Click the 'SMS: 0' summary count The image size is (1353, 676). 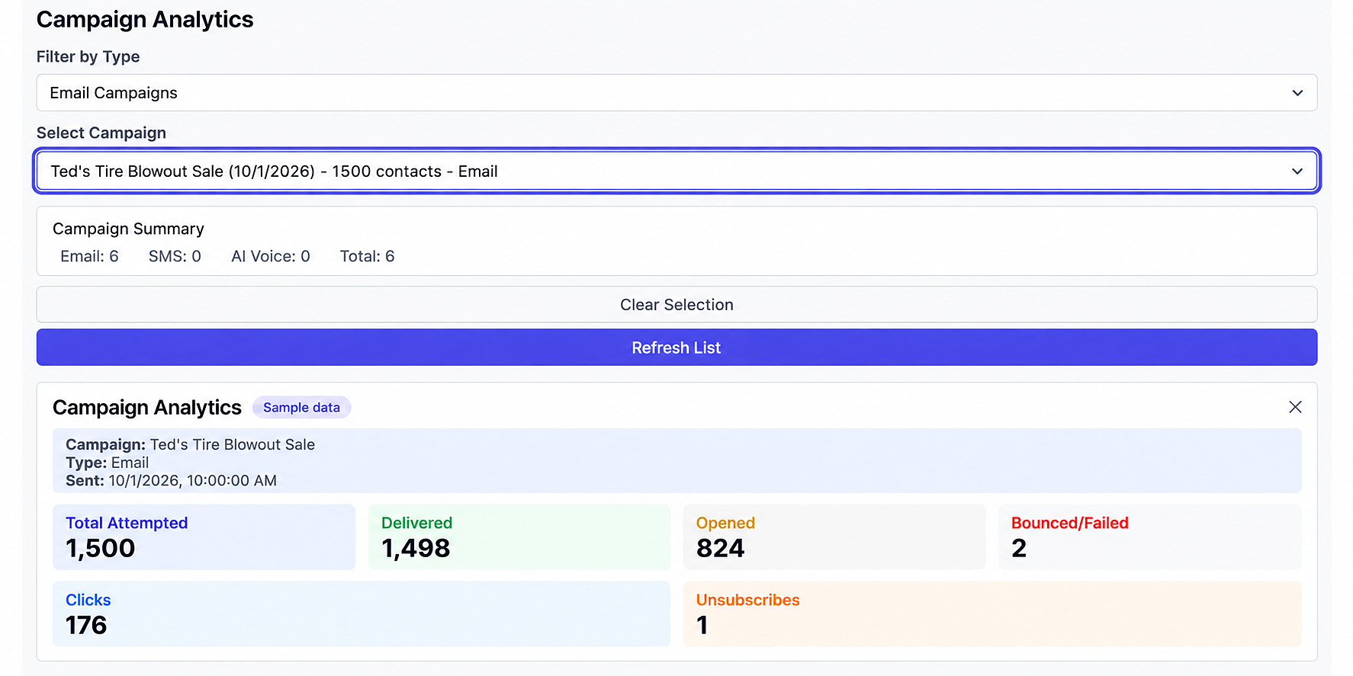(175, 257)
